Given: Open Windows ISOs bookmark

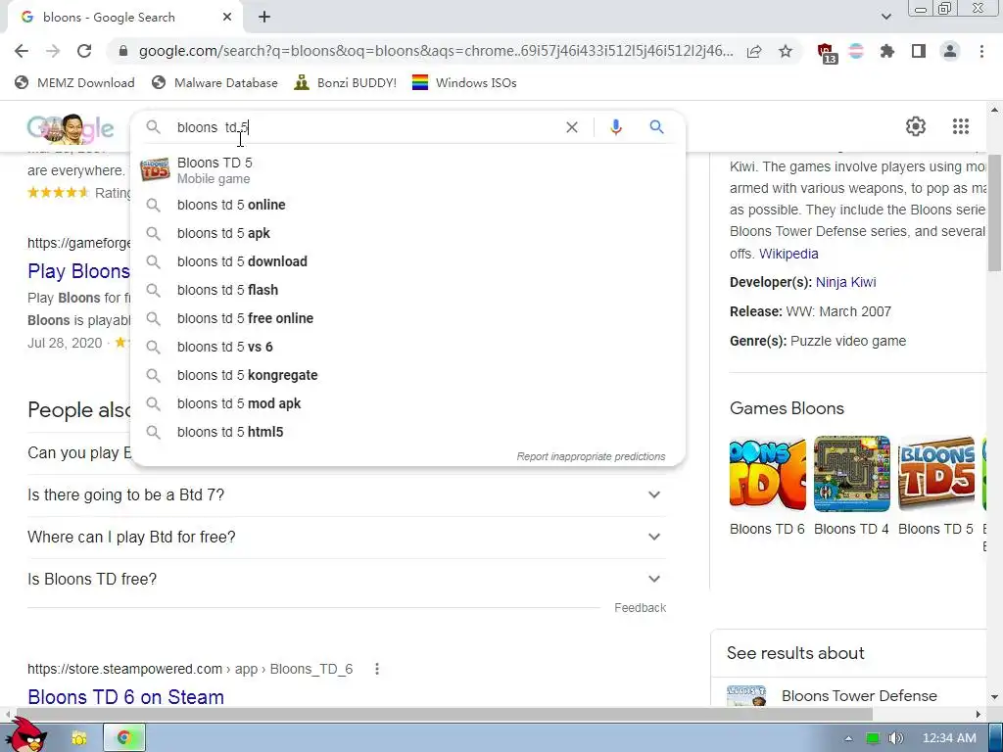Looking at the screenshot, I should (x=464, y=82).
